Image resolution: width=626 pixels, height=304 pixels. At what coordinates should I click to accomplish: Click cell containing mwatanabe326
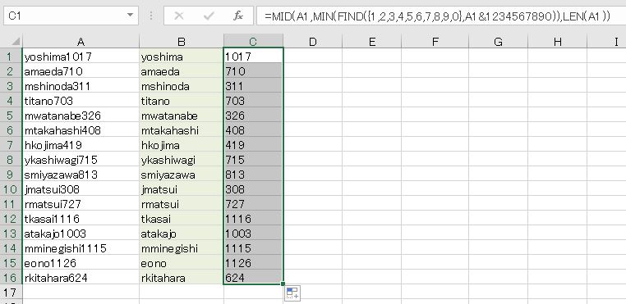(81, 116)
